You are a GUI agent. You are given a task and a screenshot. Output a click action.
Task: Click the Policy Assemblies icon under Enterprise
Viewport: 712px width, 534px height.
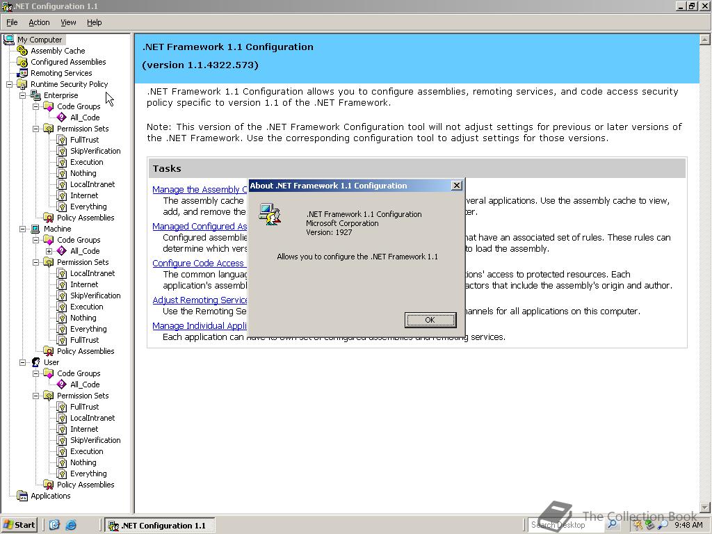click(x=49, y=218)
